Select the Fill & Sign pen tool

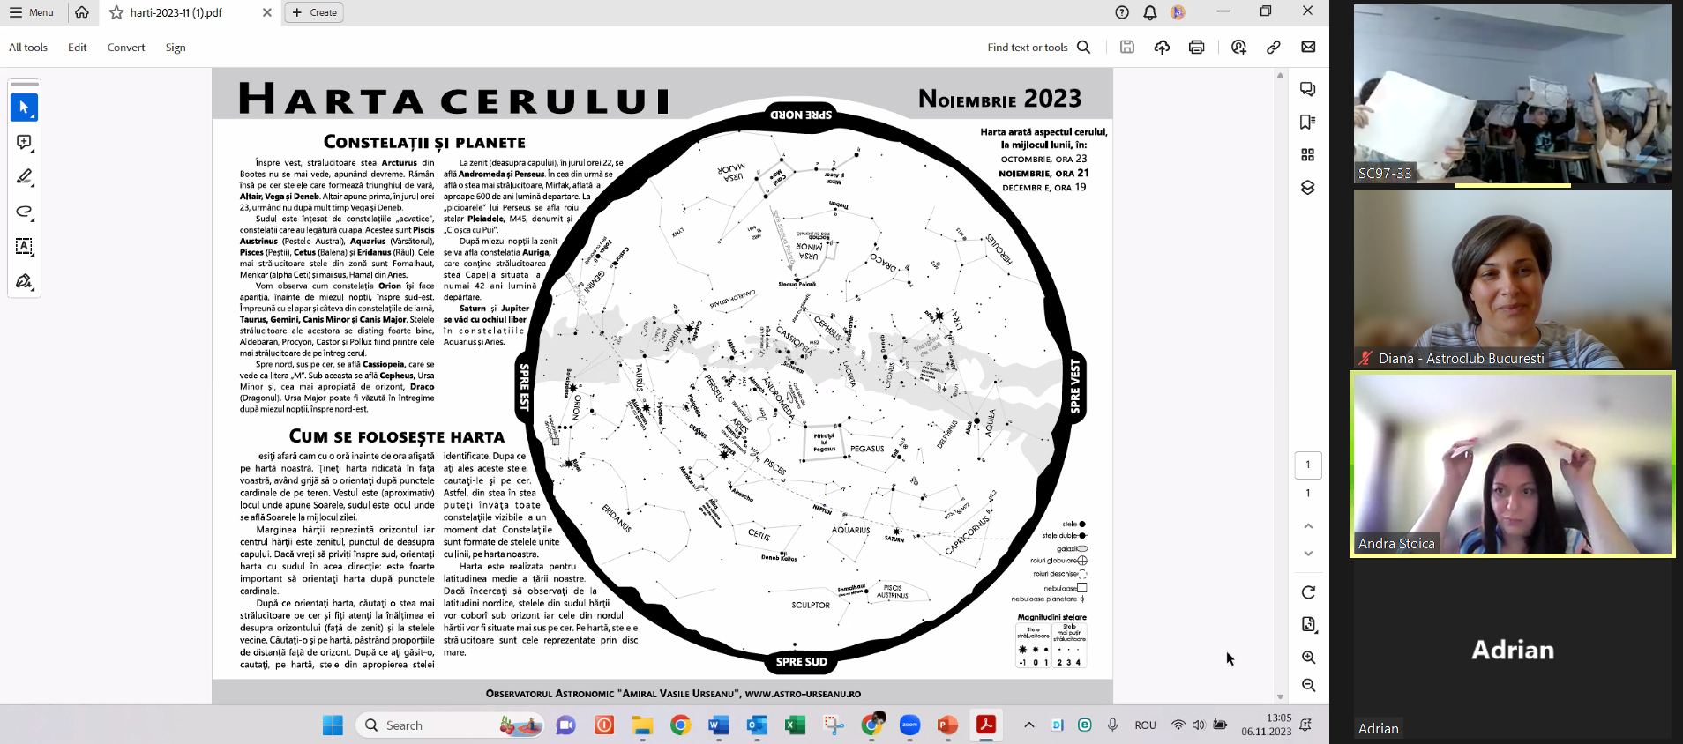point(24,281)
